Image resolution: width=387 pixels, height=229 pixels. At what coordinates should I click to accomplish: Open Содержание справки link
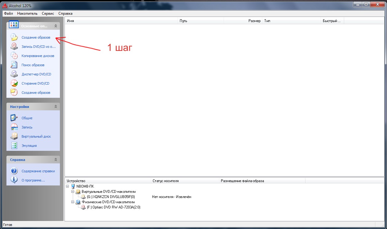pyautogui.click(x=38, y=171)
